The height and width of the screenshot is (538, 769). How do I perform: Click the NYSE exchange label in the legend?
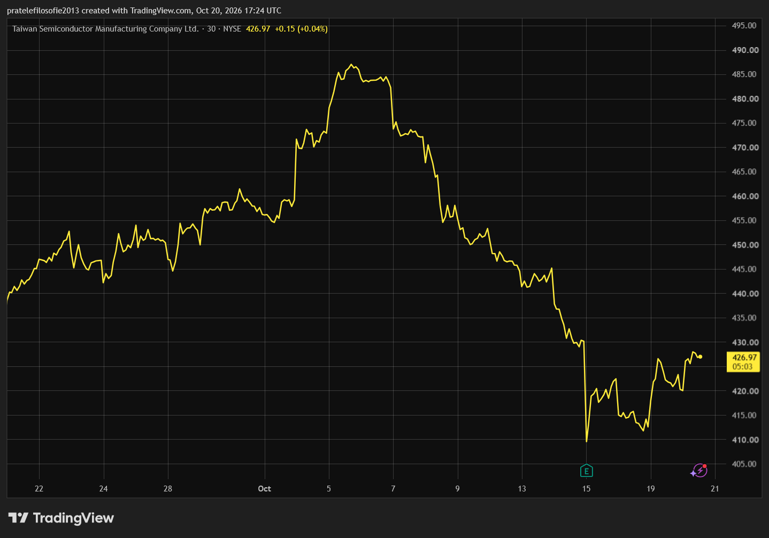[232, 29]
